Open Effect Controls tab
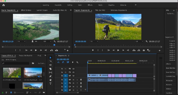Viewport: 178px width, 95px height. (x=26, y=10)
